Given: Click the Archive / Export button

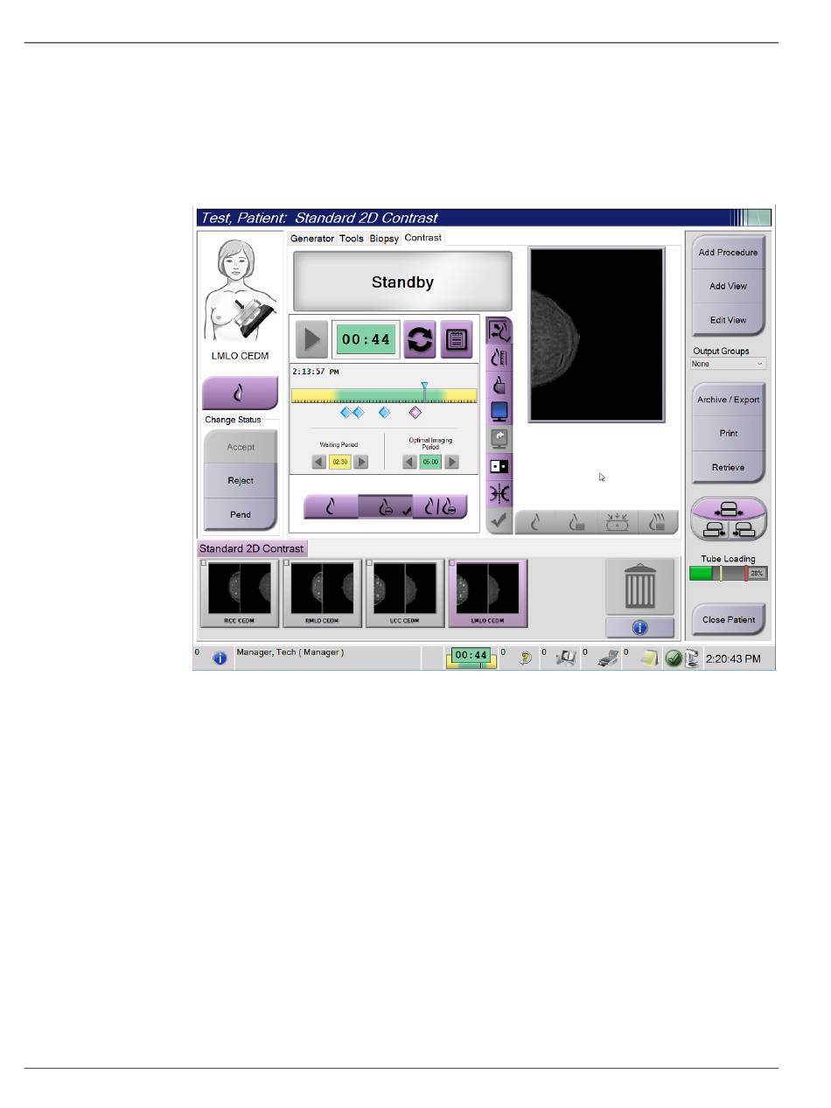Looking at the screenshot, I should pyautogui.click(x=729, y=400).
